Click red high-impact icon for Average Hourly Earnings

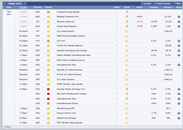pos(48,89)
